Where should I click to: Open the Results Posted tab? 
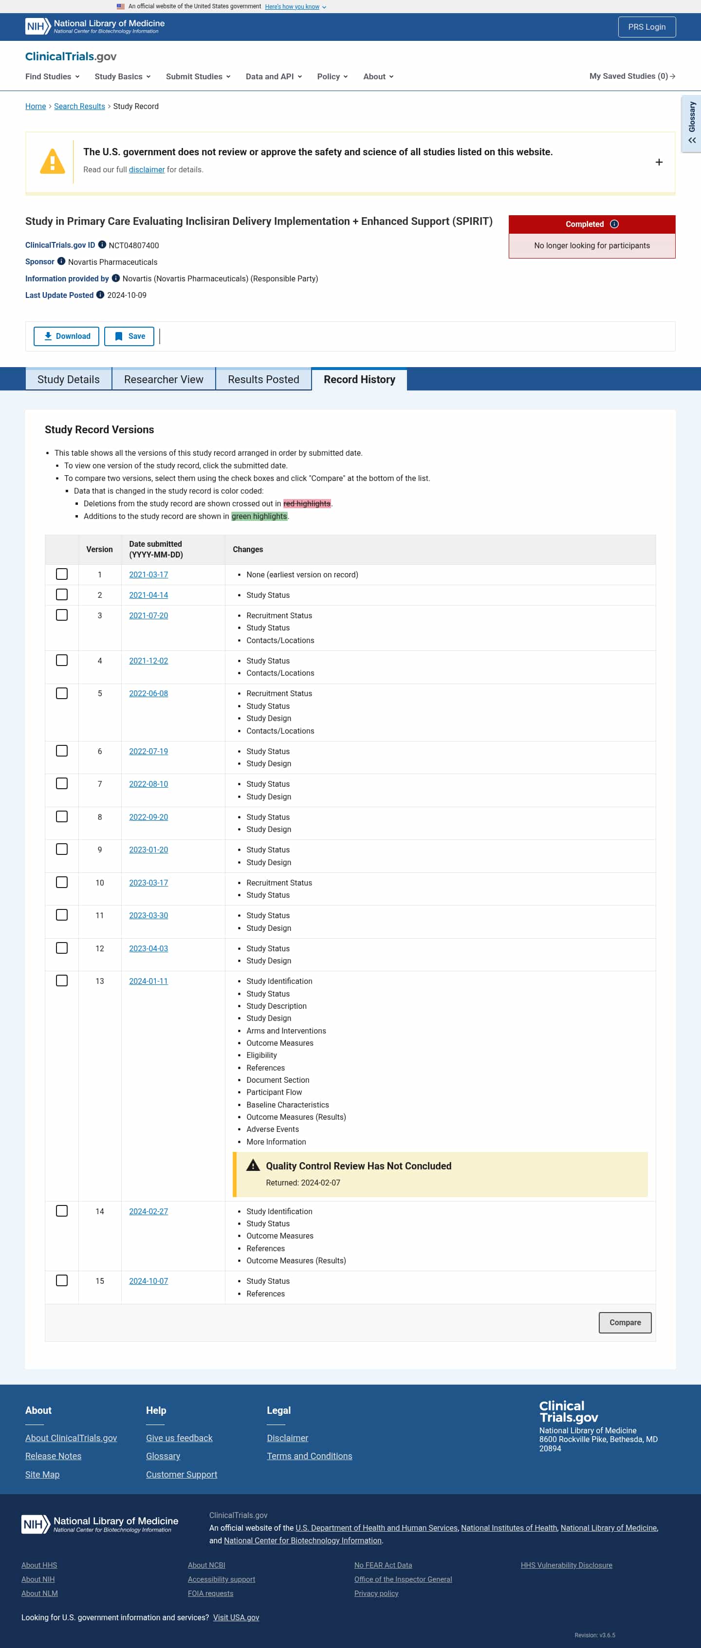tap(263, 379)
